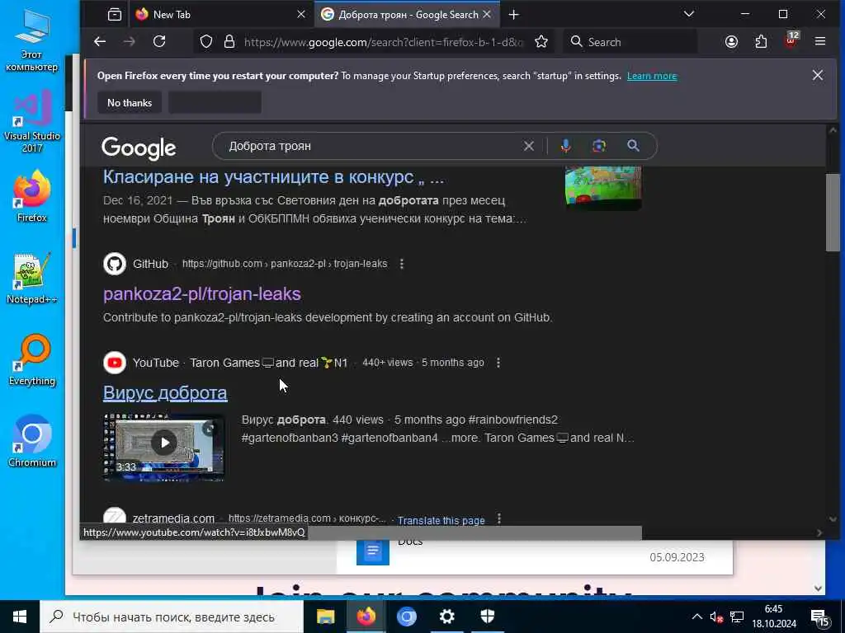Click zetramedia.com site name
The height and width of the screenshot is (633, 845).
point(173,518)
